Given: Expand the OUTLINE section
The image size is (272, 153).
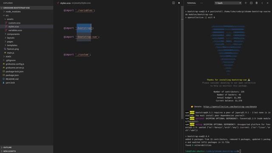Looking at the screenshot, I should 27,147.
